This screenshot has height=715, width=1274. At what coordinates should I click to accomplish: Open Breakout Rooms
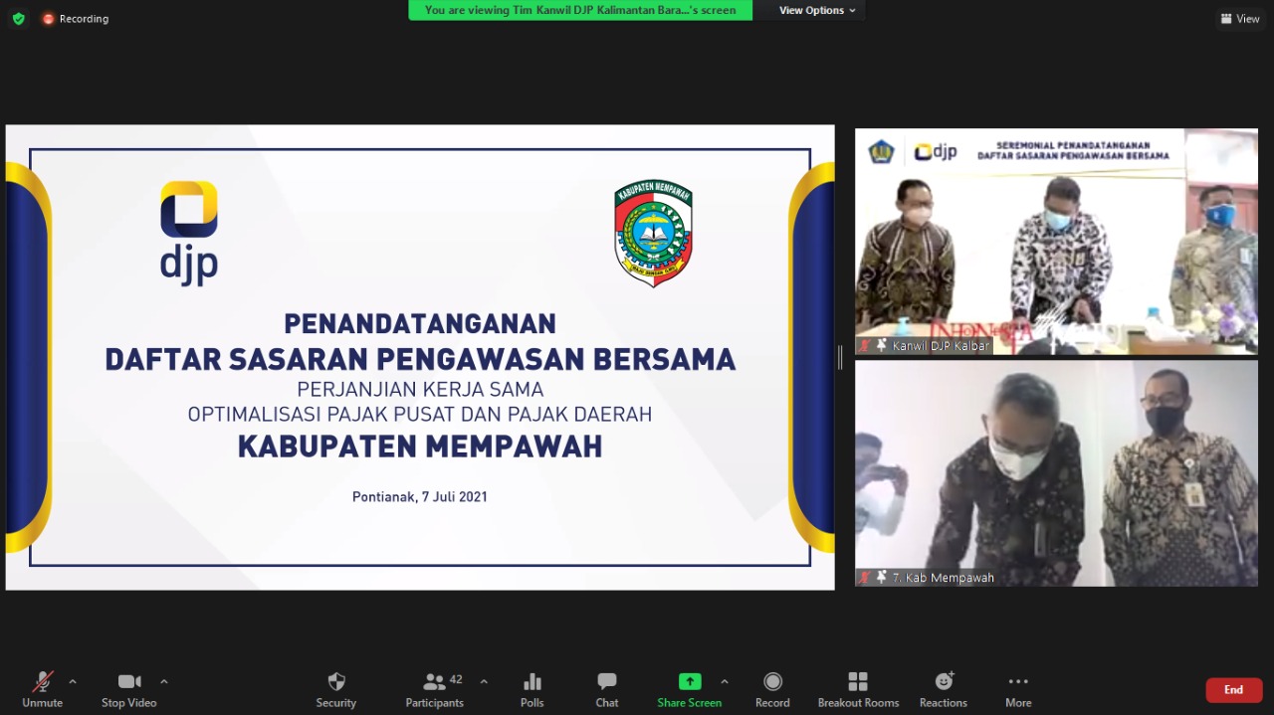(x=858, y=689)
